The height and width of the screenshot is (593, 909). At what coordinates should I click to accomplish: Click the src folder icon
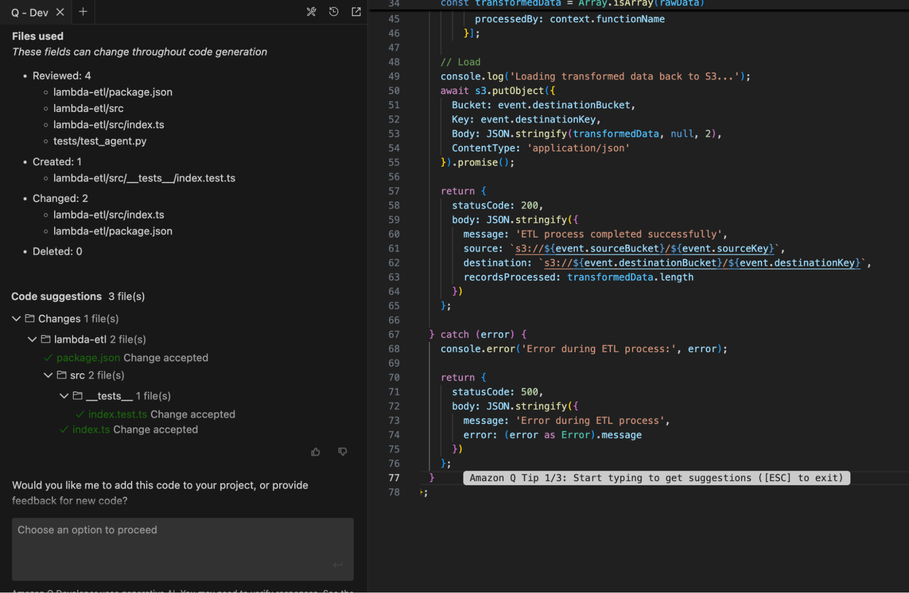point(61,375)
